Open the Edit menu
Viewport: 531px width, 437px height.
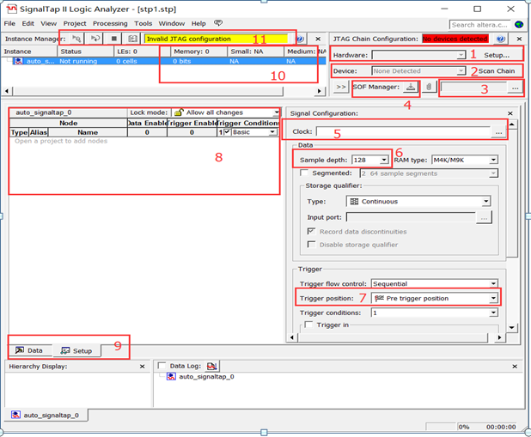(x=27, y=23)
